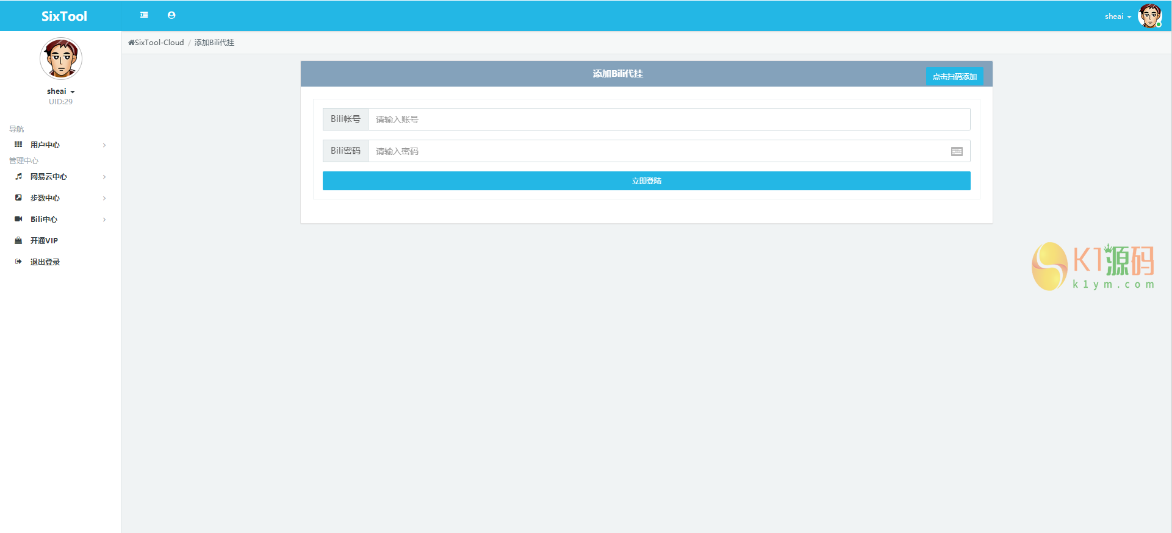Image resolution: width=1172 pixels, height=533 pixels.
Task: Click the 管理中心 sidebar section label
Action: (24, 161)
